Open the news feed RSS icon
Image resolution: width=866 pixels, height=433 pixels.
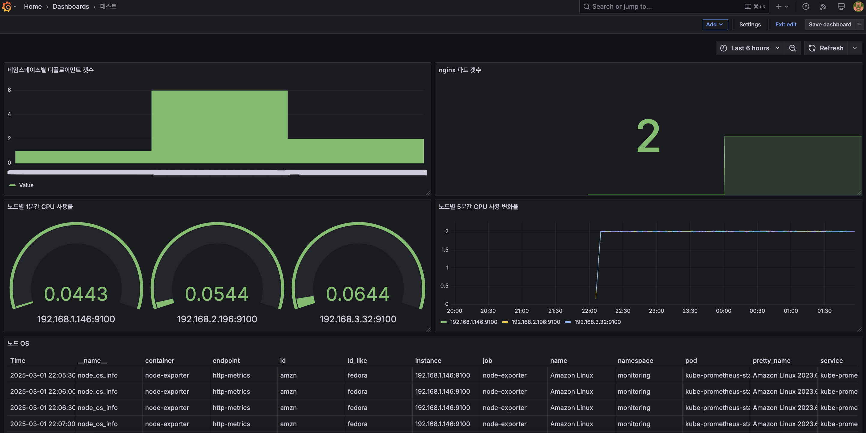pyautogui.click(x=823, y=6)
